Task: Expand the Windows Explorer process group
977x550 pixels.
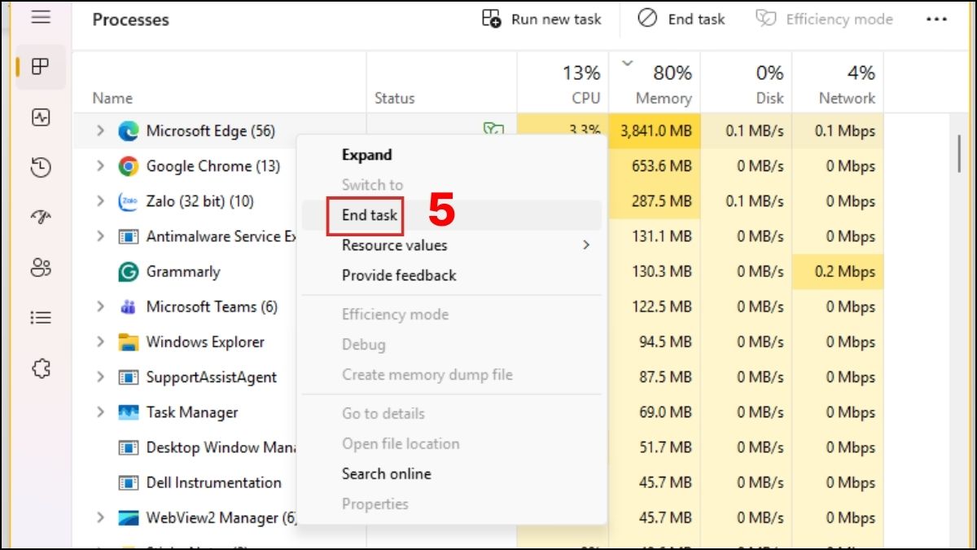Action: coord(101,342)
